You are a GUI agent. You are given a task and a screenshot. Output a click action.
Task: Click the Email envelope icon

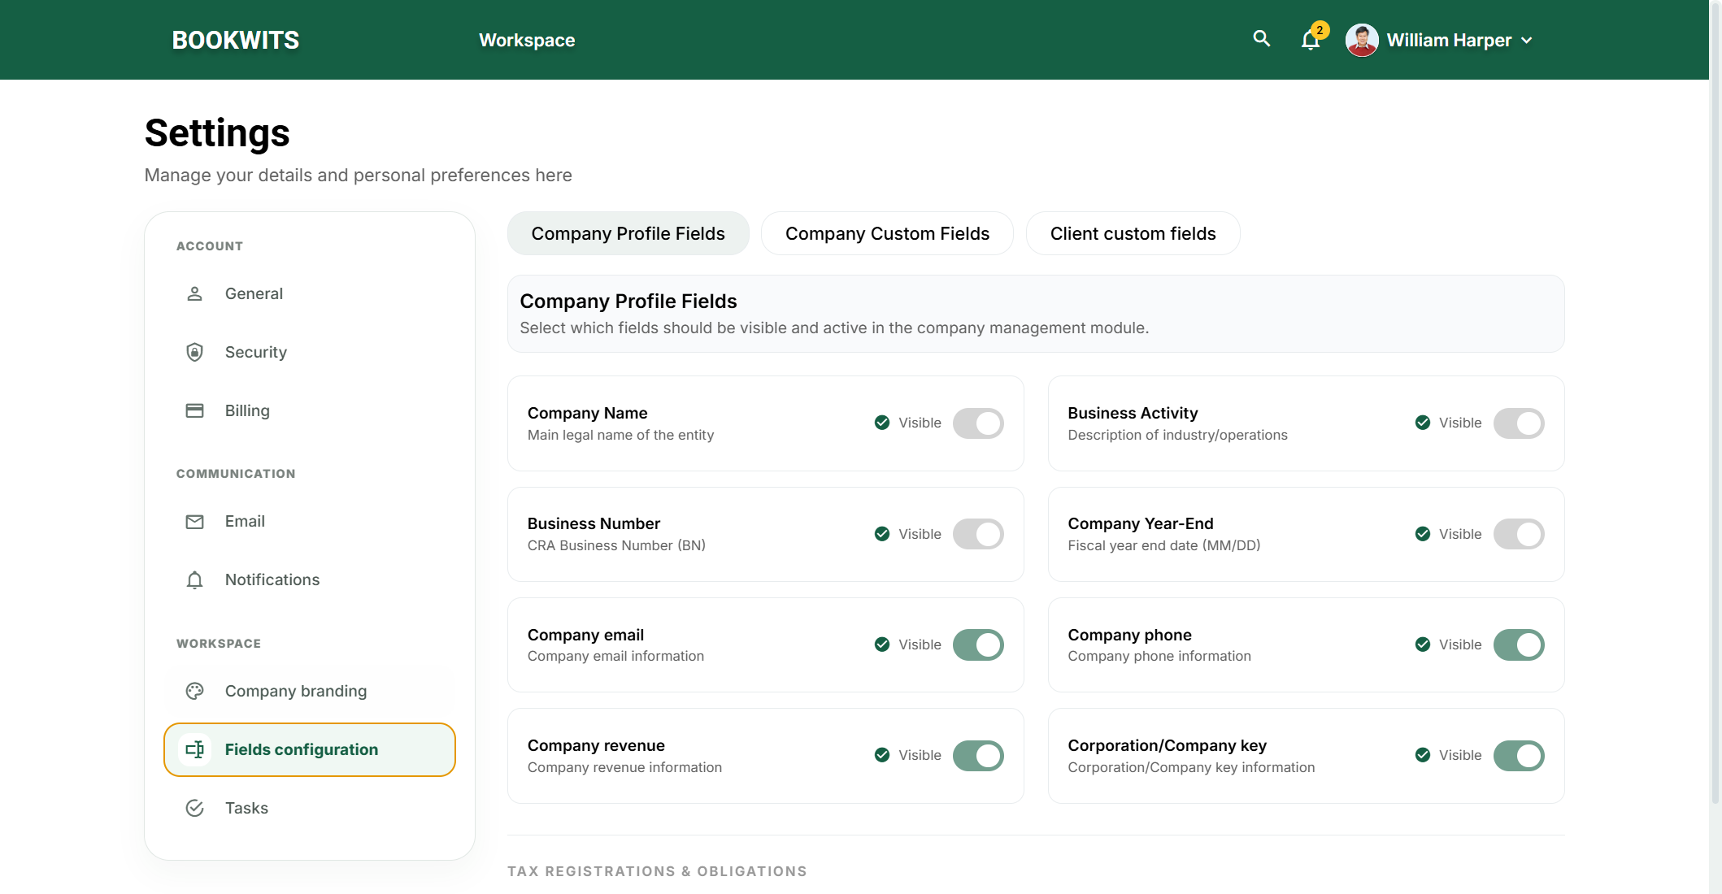tap(194, 522)
